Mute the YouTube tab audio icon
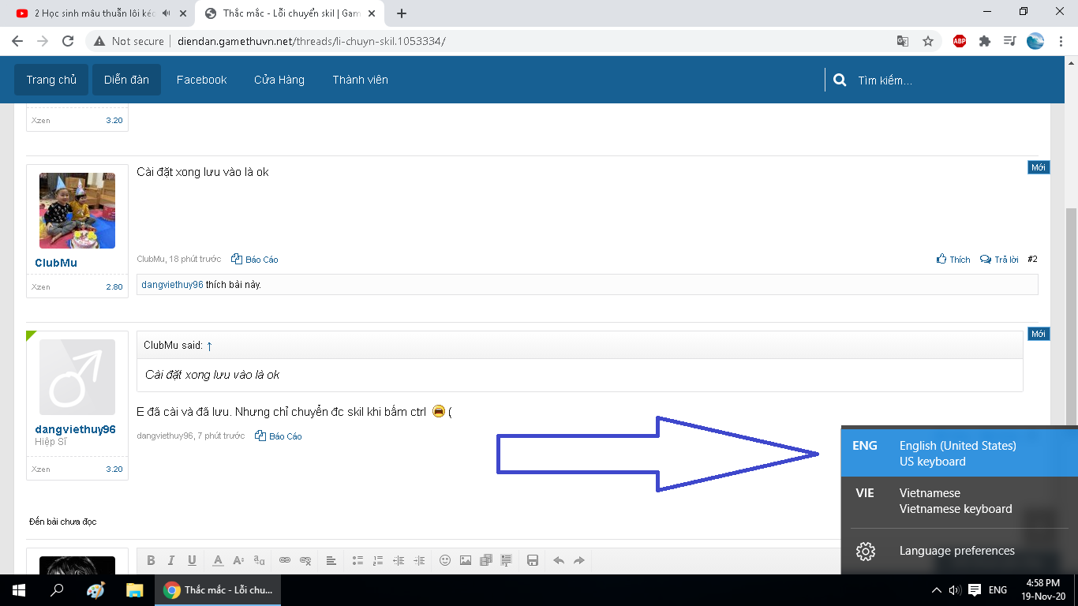Screen dimensions: 1078x606 click(167, 13)
